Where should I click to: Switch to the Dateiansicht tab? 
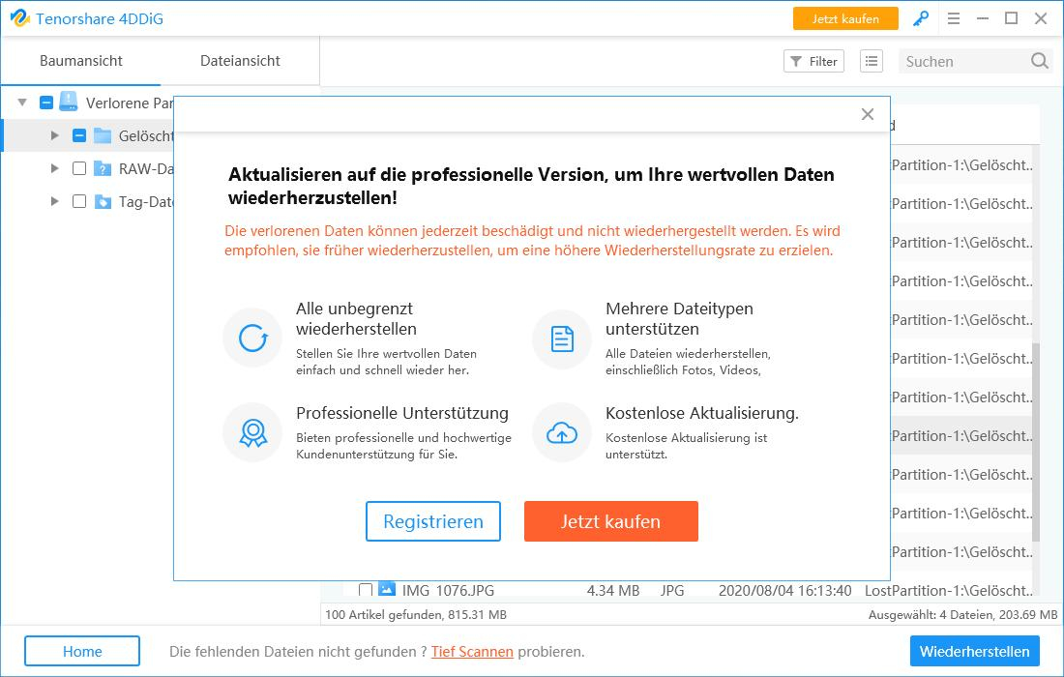[241, 60]
